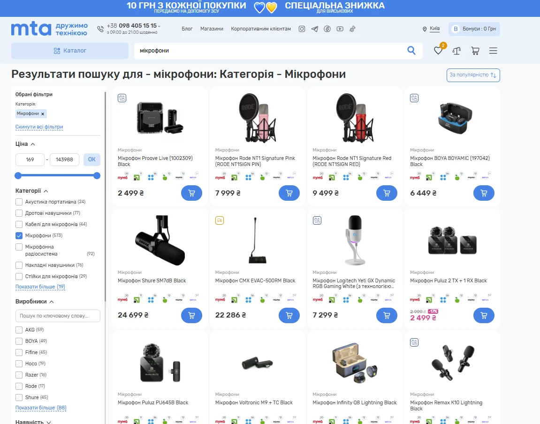Open Мікрофон Puluz PU645B Black product link

[x=153, y=403]
